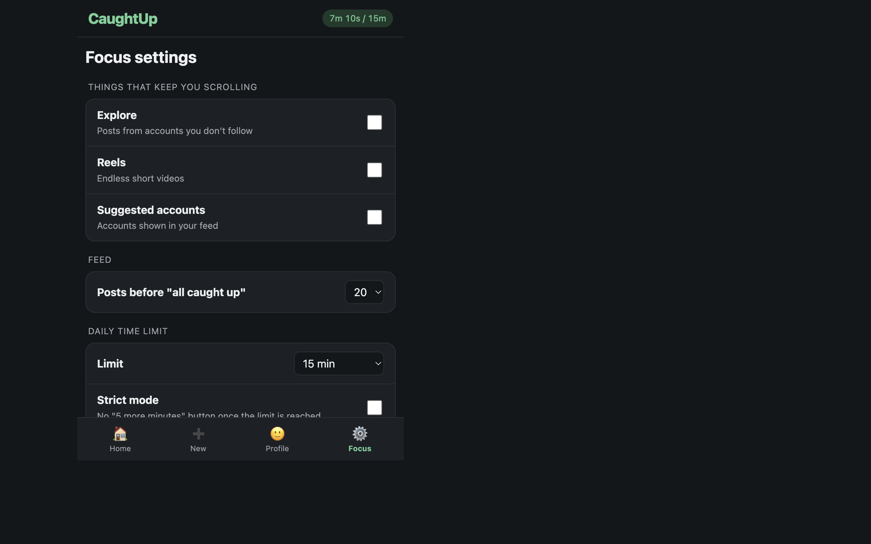Click the "Limit" row label

(x=110, y=364)
